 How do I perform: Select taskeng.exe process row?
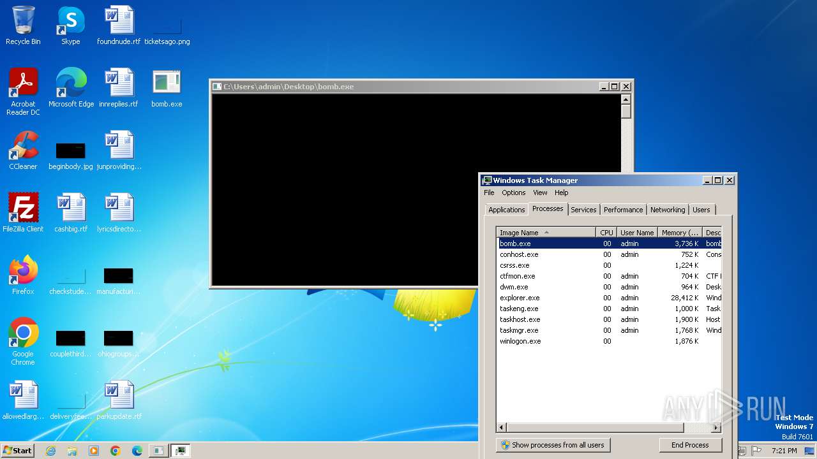coord(610,309)
